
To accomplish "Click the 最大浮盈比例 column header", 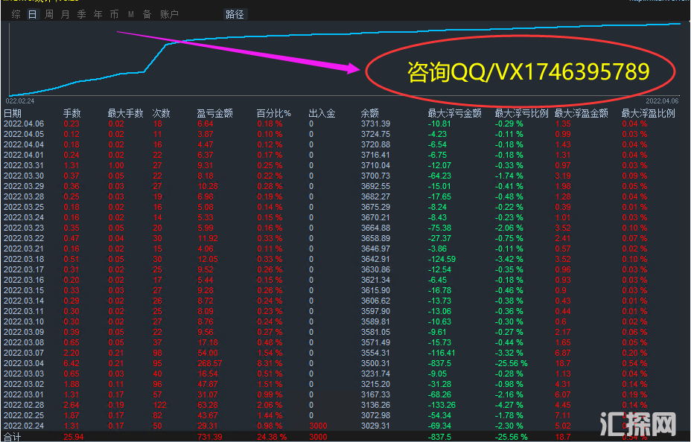I will pyautogui.click(x=649, y=114).
